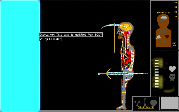Toggle the topmost 'on' switch label
Screen dimensions: 179x112
pos(175,3)
